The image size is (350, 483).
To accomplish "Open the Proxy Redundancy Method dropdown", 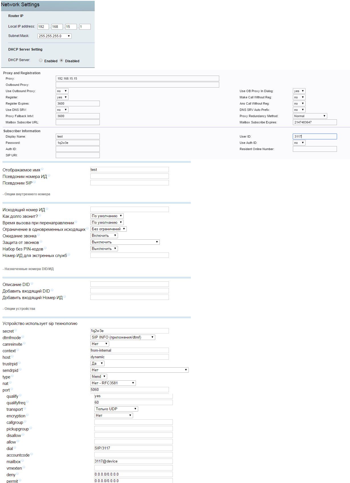I will pos(310,116).
